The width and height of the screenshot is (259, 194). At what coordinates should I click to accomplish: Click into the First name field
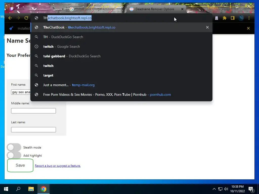[21, 92]
